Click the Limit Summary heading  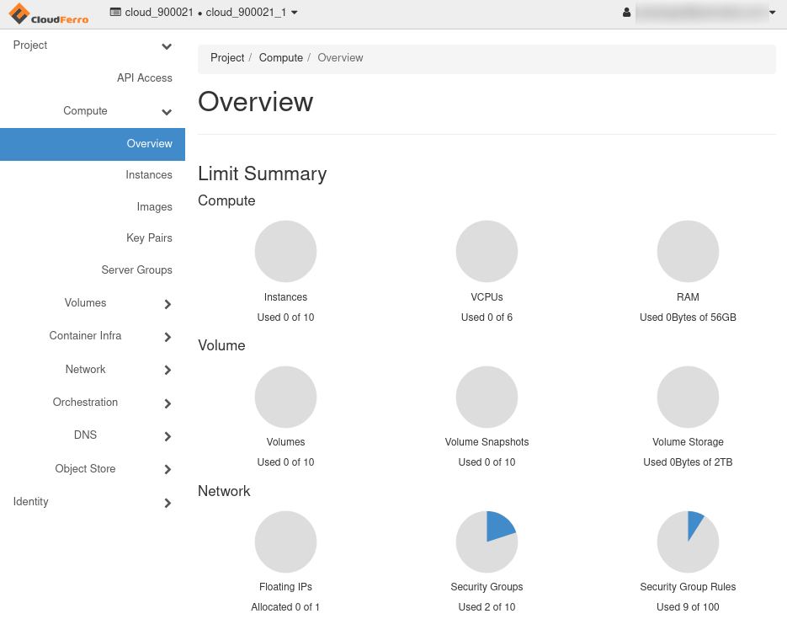point(262,173)
